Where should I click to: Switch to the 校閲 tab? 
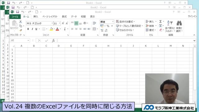[83, 16]
